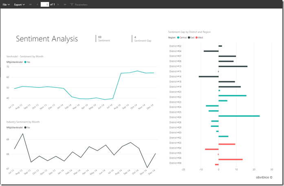Screen dimensions: 284x186
Task: Click the Parameters button label
Action: coord(81,4)
